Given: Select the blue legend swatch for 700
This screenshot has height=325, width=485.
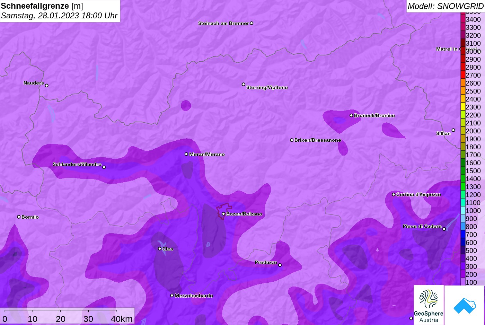Looking at the screenshot, I should 463,234.
